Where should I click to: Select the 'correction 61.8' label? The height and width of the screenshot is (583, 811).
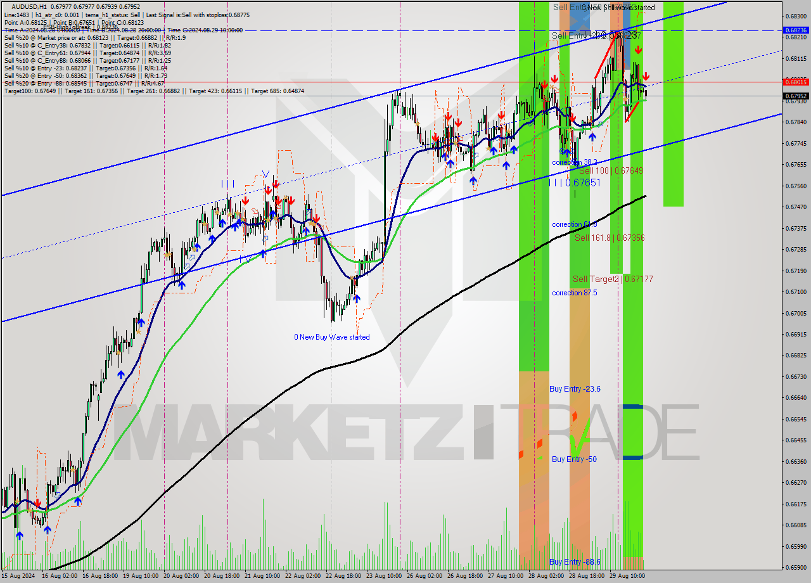tap(575, 224)
